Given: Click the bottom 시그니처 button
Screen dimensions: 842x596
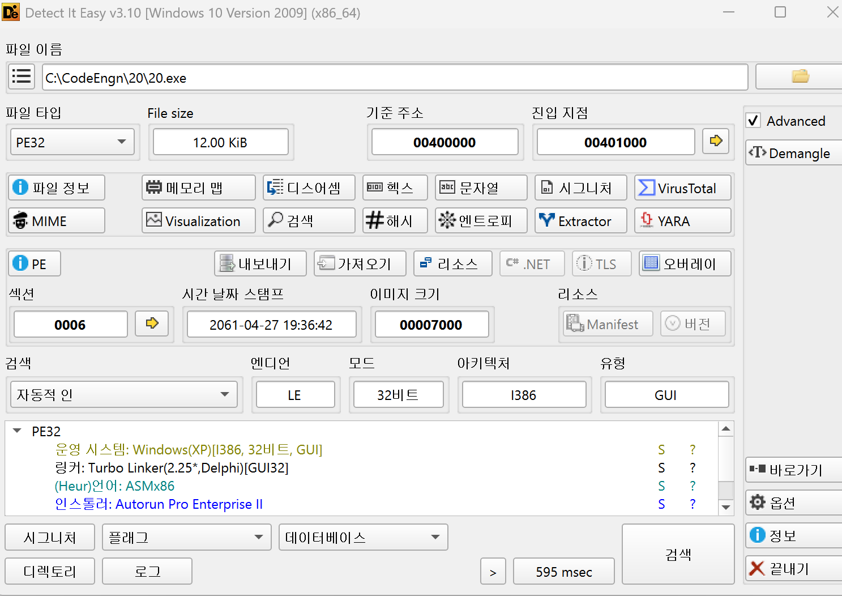Looking at the screenshot, I should coord(50,537).
